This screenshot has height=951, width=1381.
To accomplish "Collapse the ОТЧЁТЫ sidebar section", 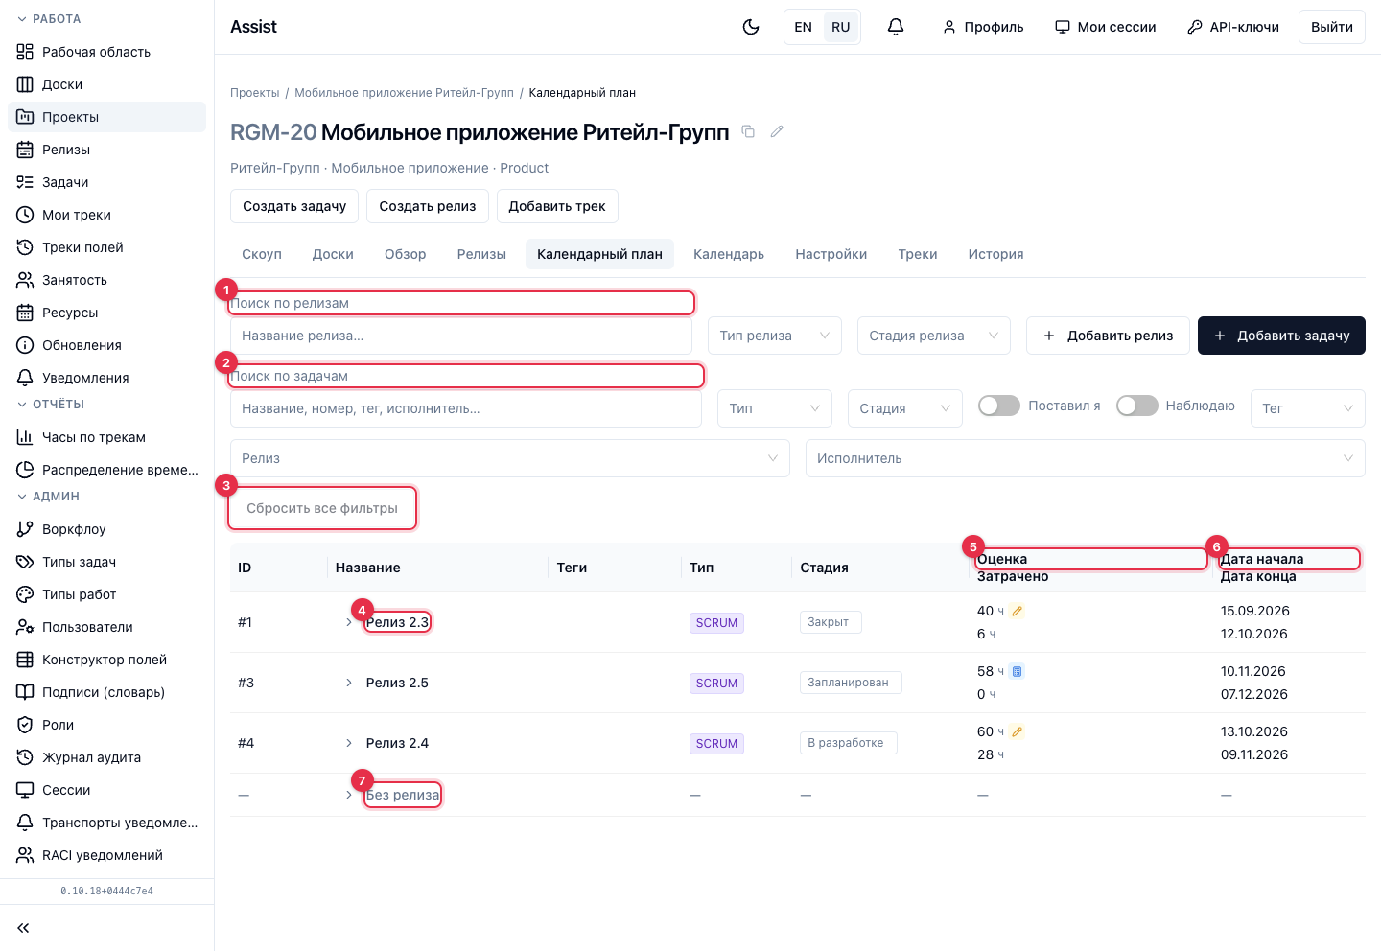I will pyautogui.click(x=51, y=405).
